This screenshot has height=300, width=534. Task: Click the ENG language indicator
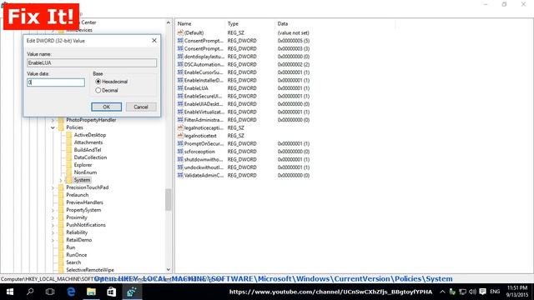point(495,292)
